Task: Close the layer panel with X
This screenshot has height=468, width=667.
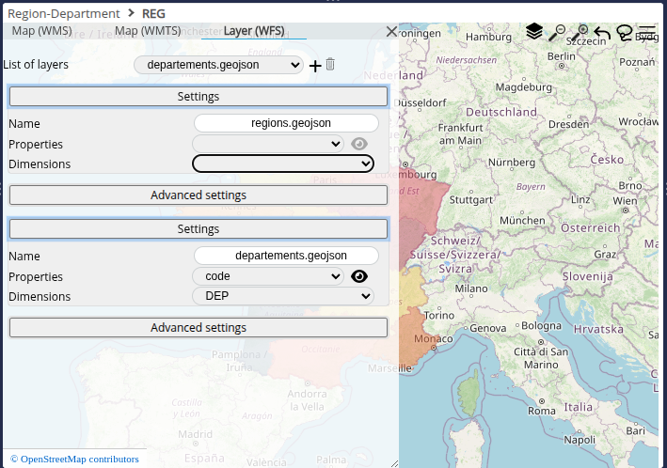Action: [x=391, y=31]
